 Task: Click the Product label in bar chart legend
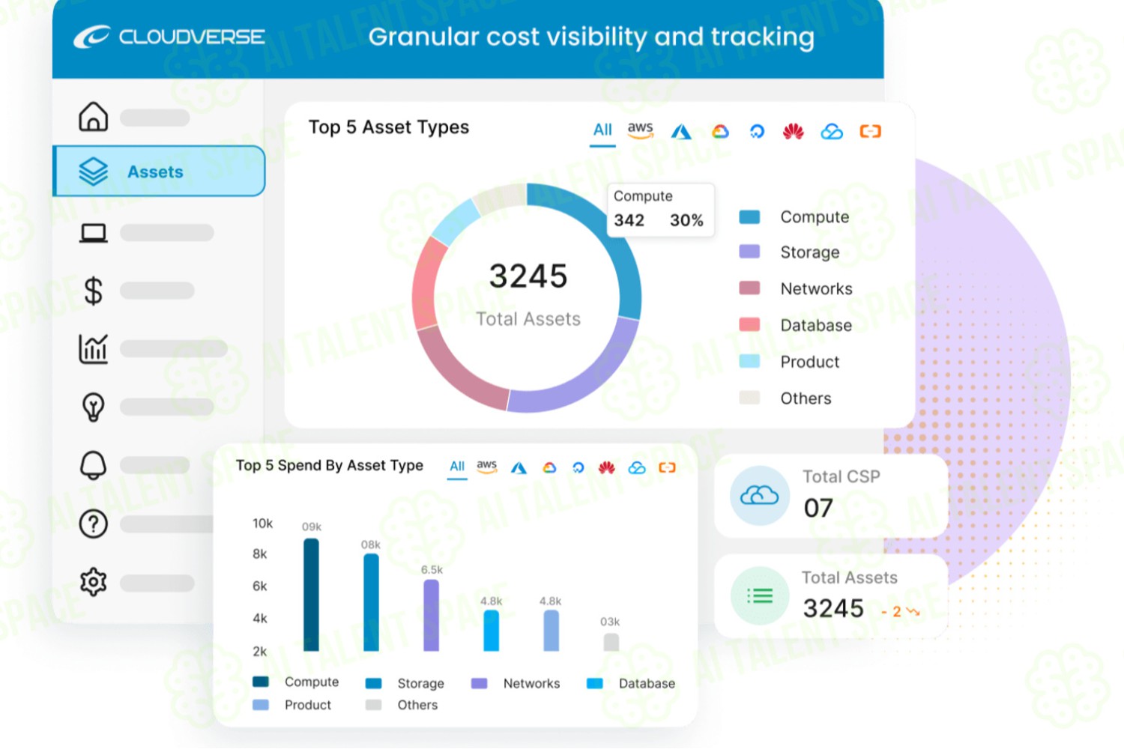[308, 705]
